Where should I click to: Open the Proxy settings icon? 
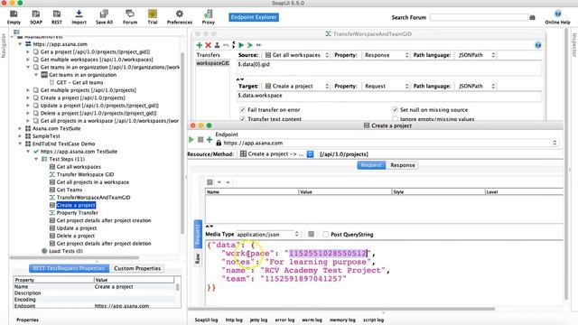[x=209, y=17]
